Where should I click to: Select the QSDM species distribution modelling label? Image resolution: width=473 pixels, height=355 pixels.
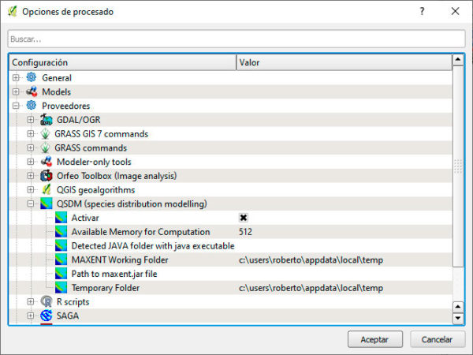(132, 204)
